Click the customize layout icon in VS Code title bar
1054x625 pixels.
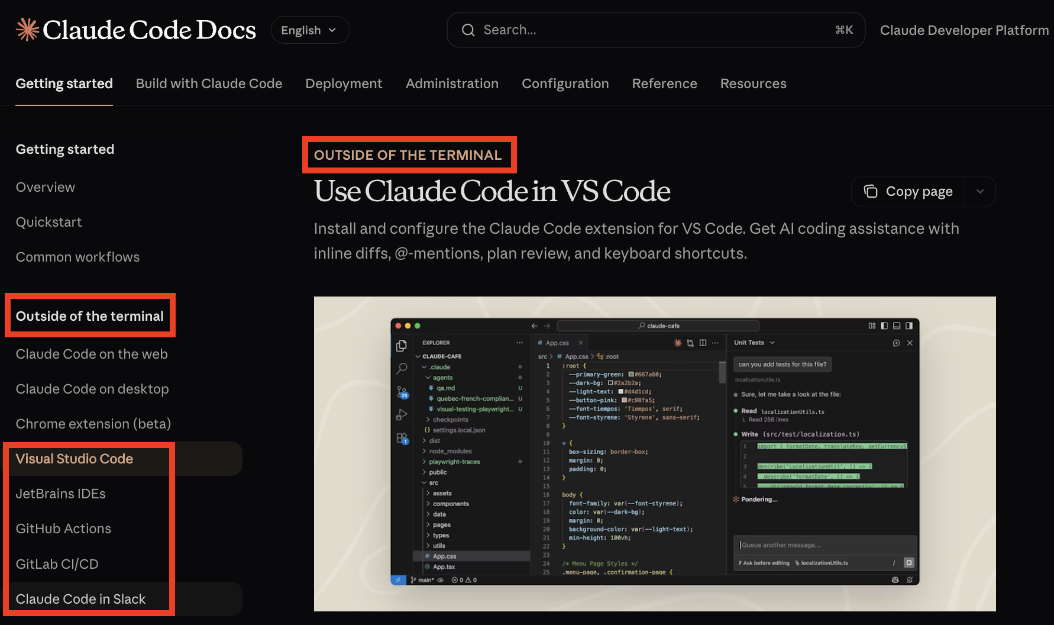[x=872, y=326]
